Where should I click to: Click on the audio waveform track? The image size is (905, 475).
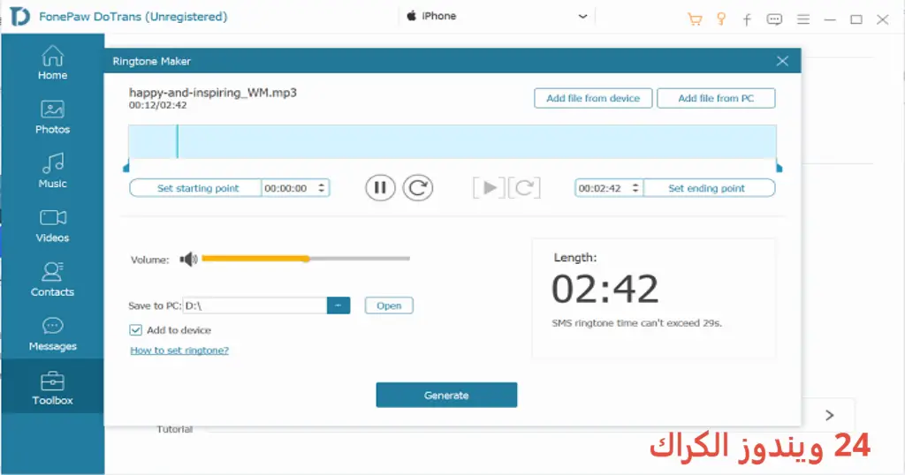[x=452, y=141]
